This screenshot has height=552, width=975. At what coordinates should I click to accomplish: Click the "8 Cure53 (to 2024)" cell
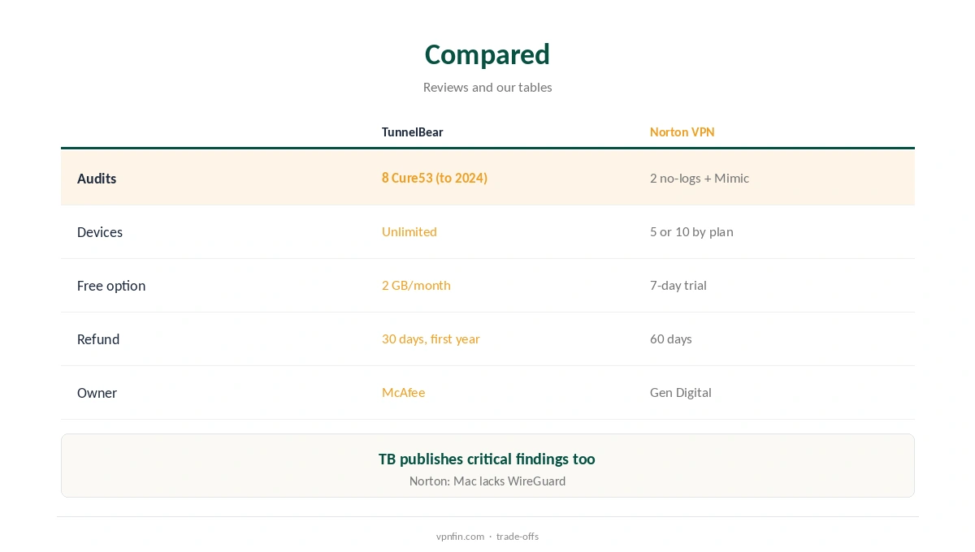pyautogui.click(x=435, y=178)
